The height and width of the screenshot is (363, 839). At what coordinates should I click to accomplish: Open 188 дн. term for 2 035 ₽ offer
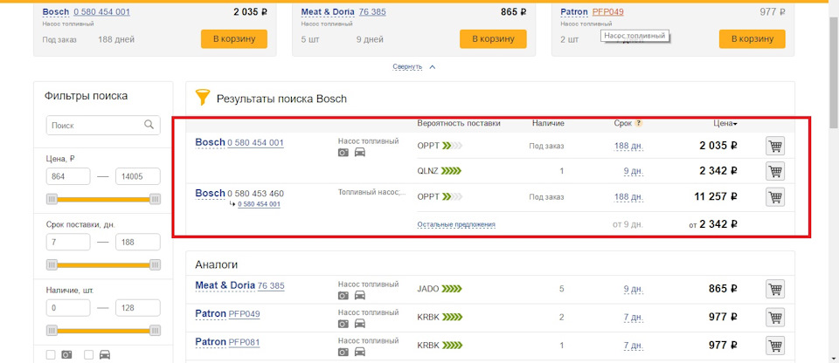628,146
